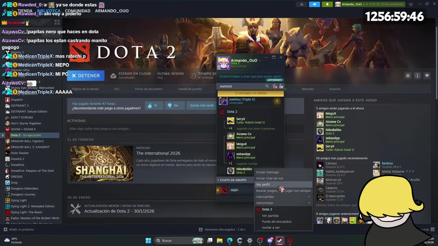The height and width of the screenshot is (246, 438).
Task: Expand Administrar submenu in context menu
Action: [283, 203]
